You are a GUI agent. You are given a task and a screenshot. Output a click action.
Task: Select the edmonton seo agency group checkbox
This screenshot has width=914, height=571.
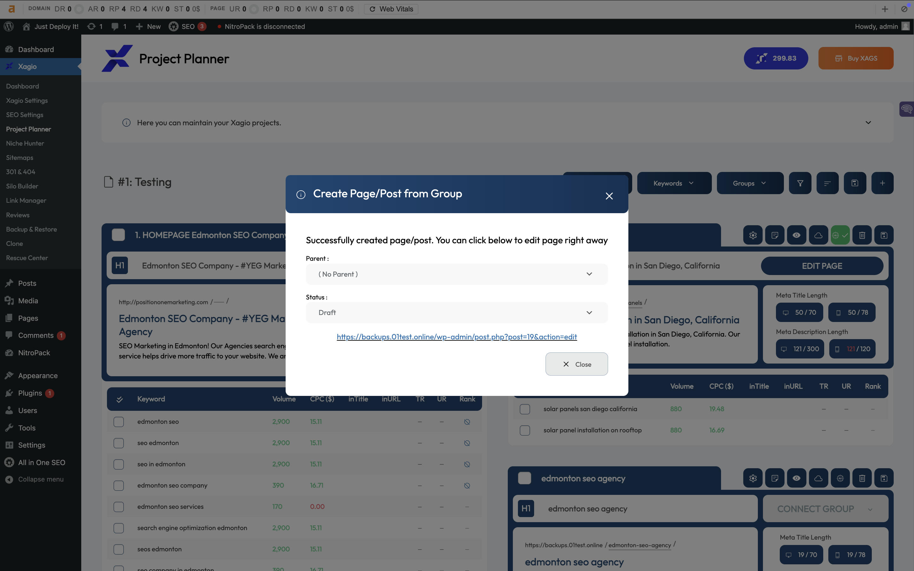click(x=524, y=478)
